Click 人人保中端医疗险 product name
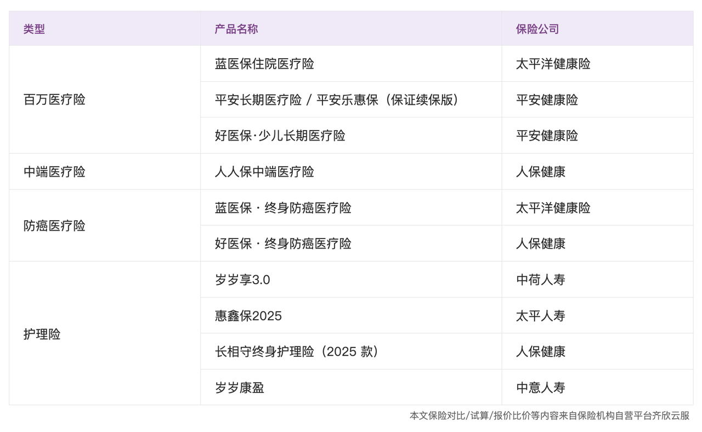The height and width of the screenshot is (432, 702). (264, 172)
